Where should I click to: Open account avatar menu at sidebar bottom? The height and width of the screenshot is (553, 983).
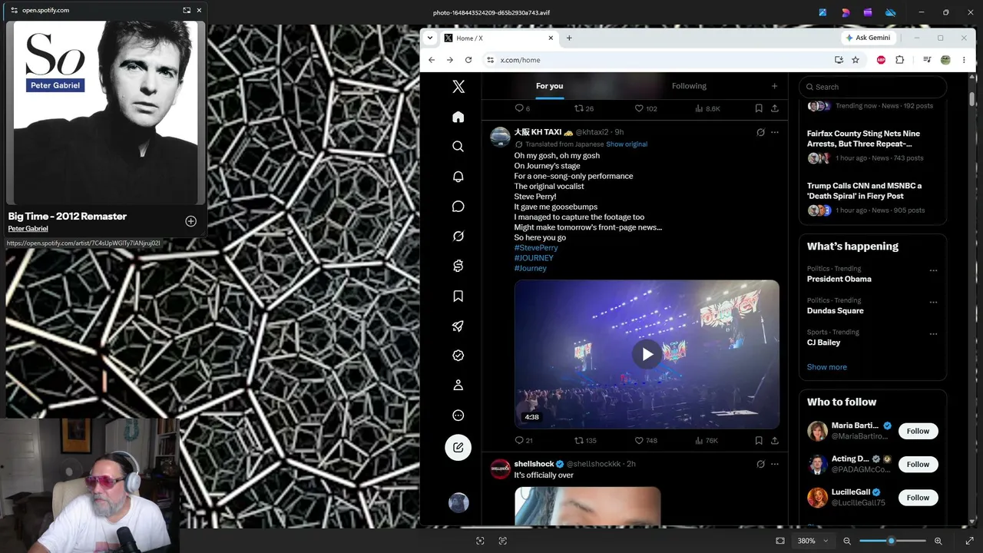(458, 502)
